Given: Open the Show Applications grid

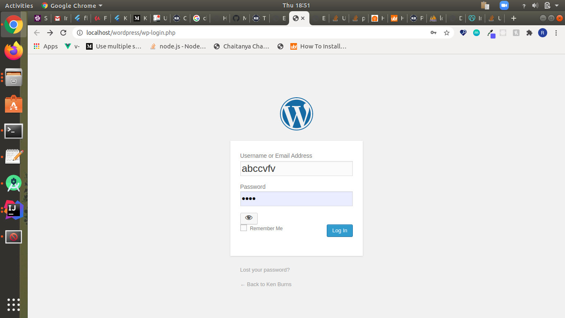Looking at the screenshot, I should 14,304.
